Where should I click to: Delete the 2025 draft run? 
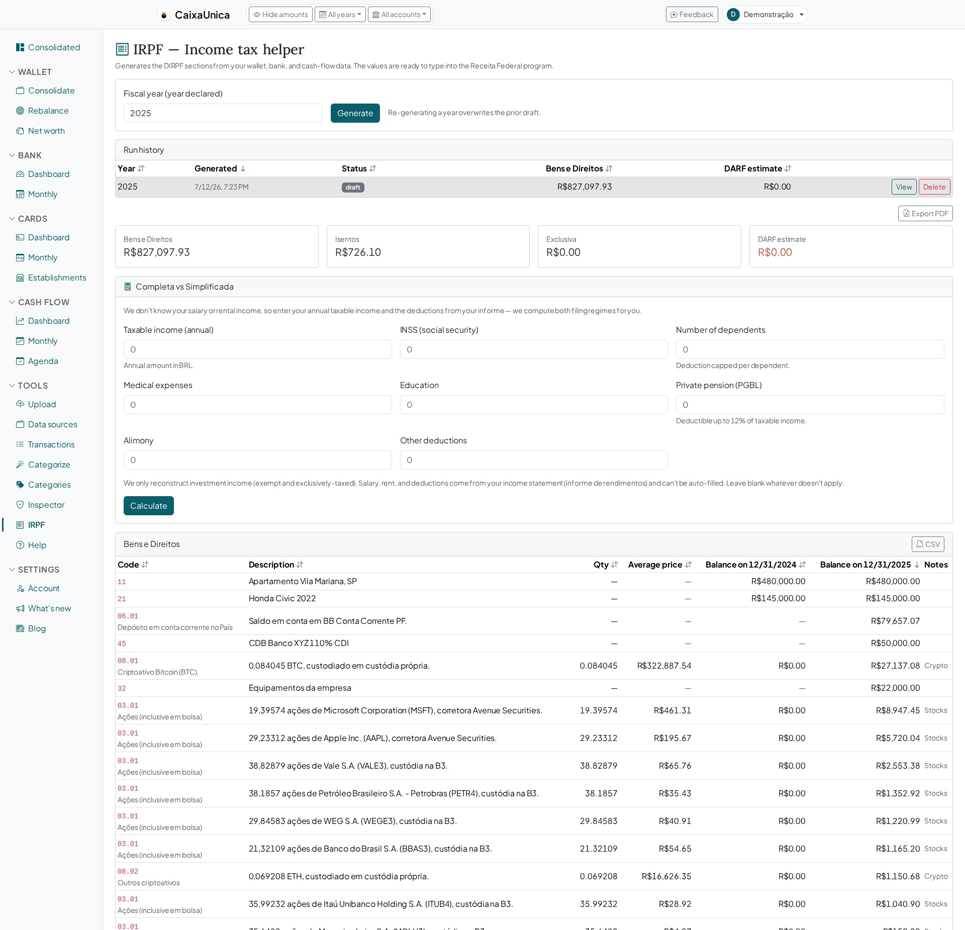934,187
